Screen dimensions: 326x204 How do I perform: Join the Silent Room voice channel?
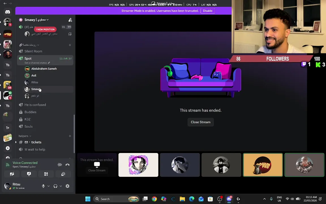(45, 51)
